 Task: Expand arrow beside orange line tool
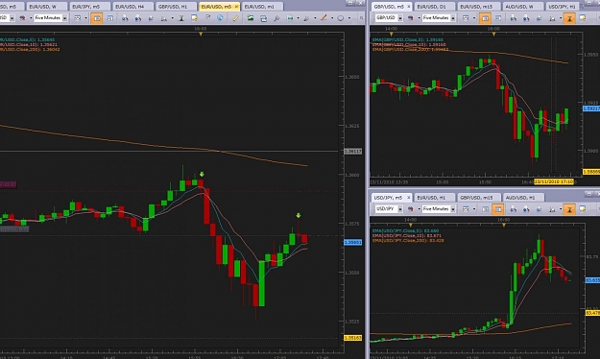click(x=332, y=18)
